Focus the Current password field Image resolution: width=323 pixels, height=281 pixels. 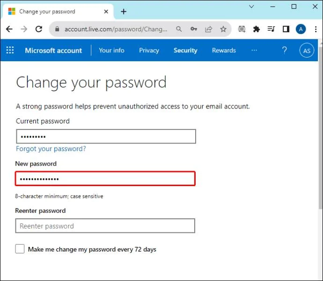[x=106, y=137]
